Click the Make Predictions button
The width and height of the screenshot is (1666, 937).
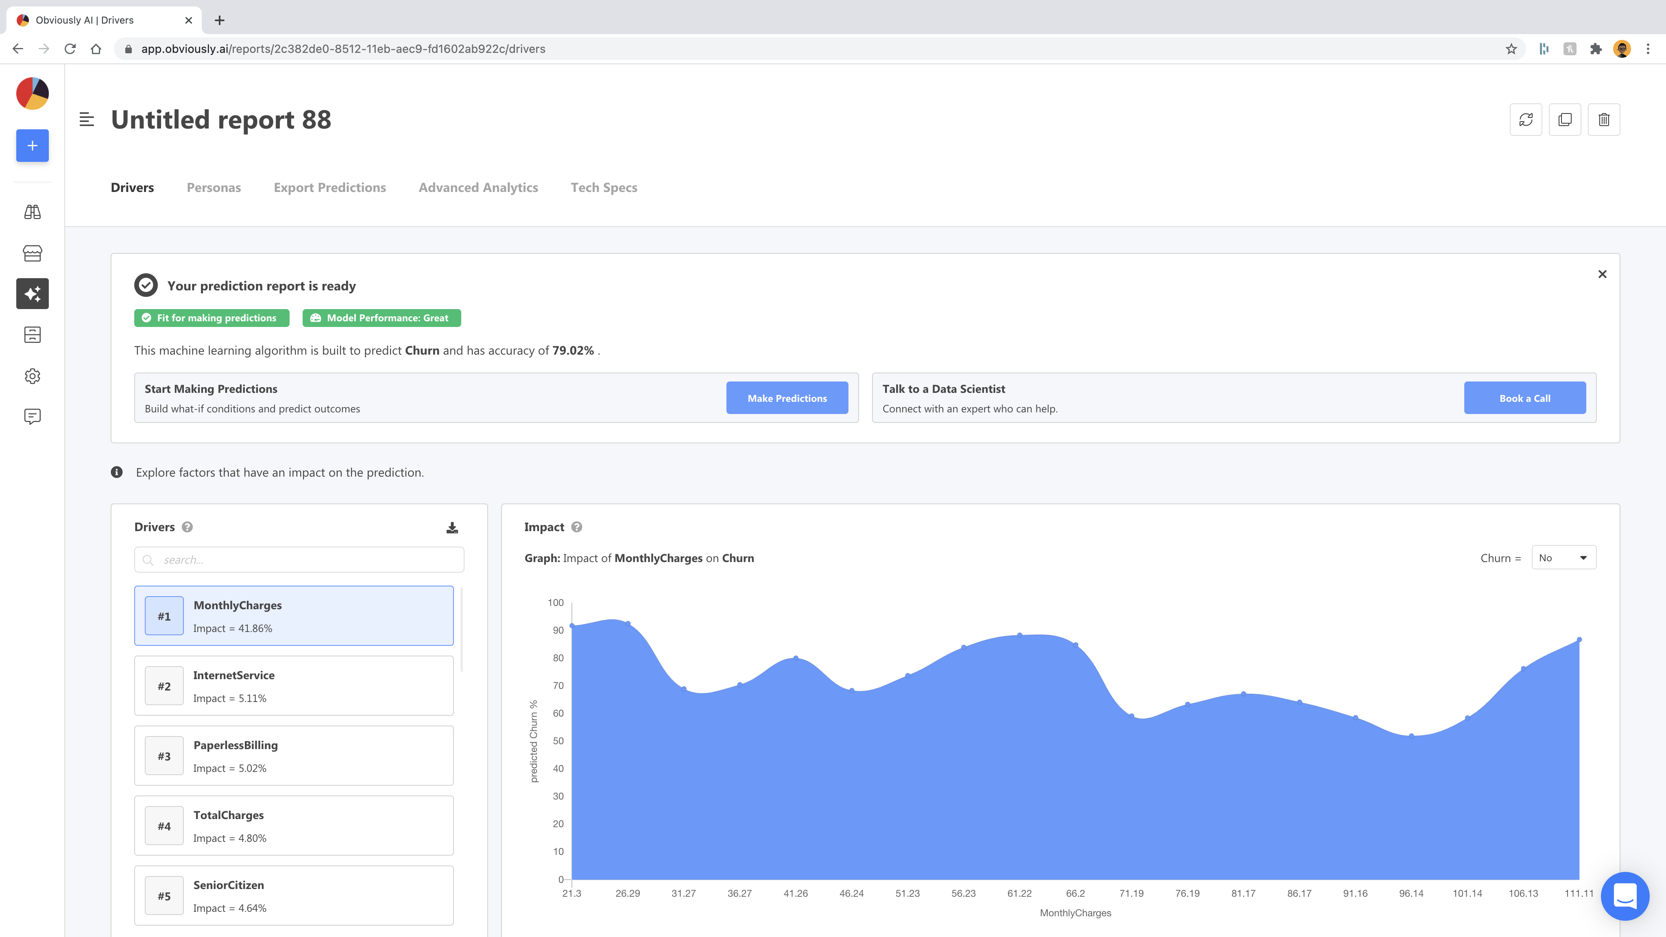pyautogui.click(x=787, y=398)
